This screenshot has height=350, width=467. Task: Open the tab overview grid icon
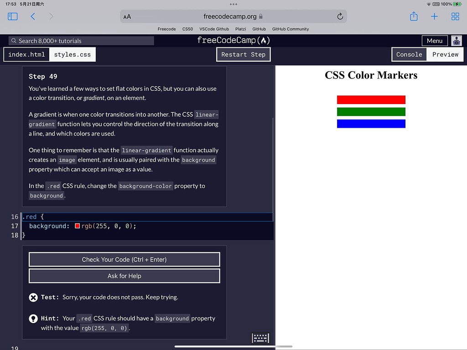(455, 16)
